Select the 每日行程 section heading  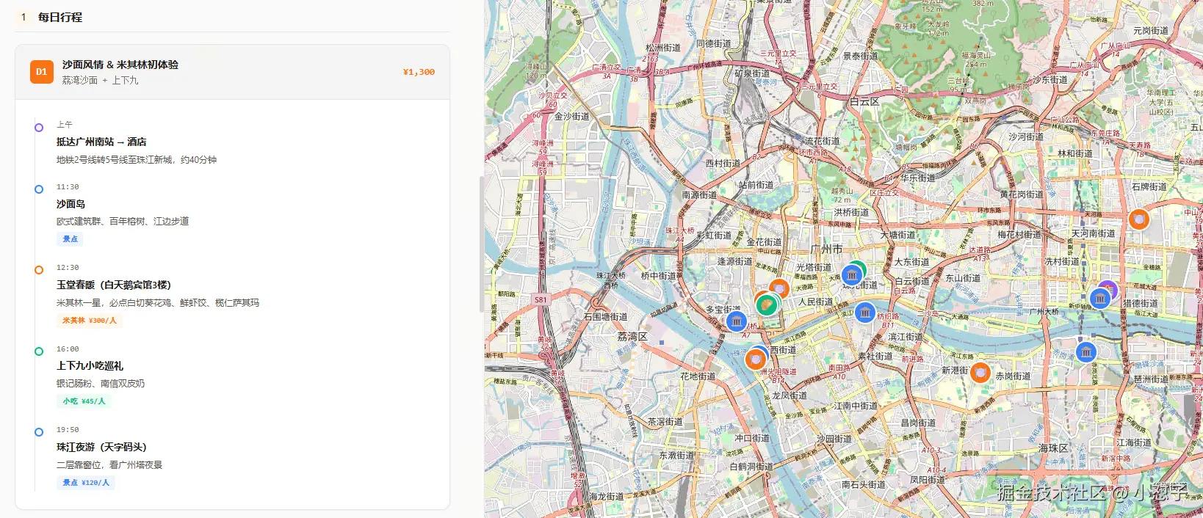(60, 17)
